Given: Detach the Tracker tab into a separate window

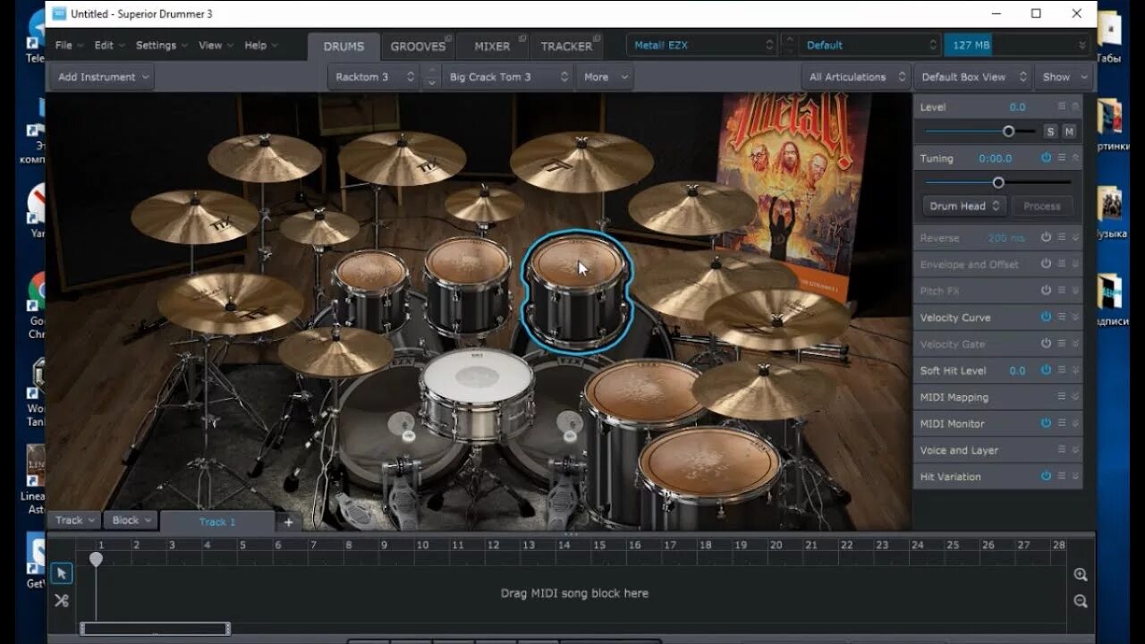Looking at the screenshot, I should point(597,38).
